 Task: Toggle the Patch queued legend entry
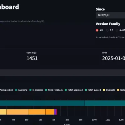(93, 90)
